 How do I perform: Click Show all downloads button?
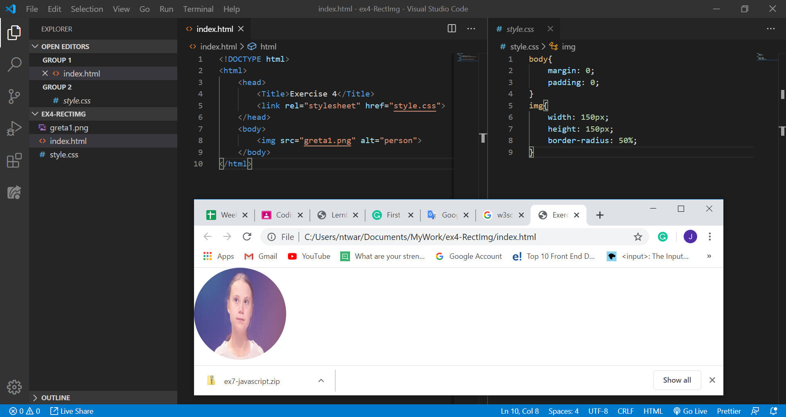click(x=677, y=380)
